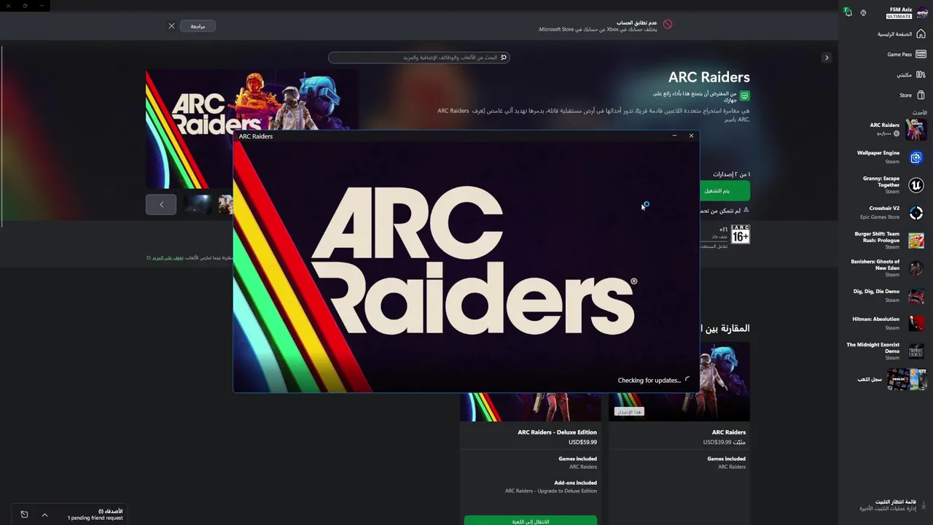Click ARC Raiders cover in sidebar recent list
This screenshot has height=525, width=933.
pyautogui.click(x=916, y=130)
